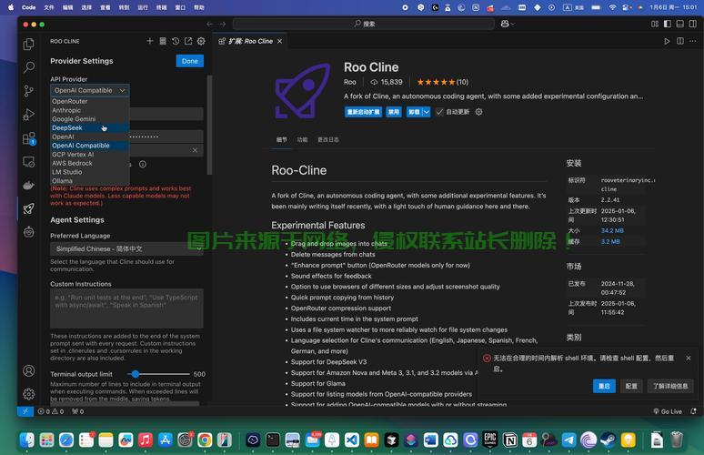Image resolution: width=704 pixels, height=455 pixels.
Task: Select DeepSeek from API Provider list
Action: pyautogui.click(x=65, y=128)
